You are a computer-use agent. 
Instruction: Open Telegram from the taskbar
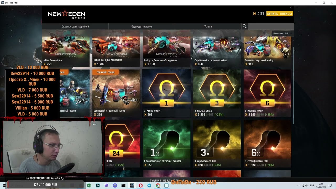click(x=149, y=185)
